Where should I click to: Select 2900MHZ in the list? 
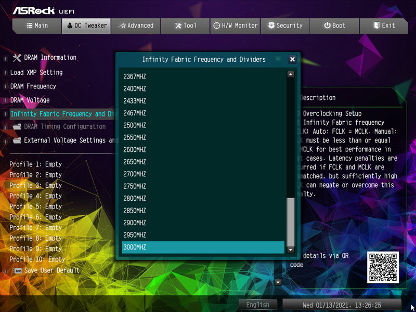[203, 223]
